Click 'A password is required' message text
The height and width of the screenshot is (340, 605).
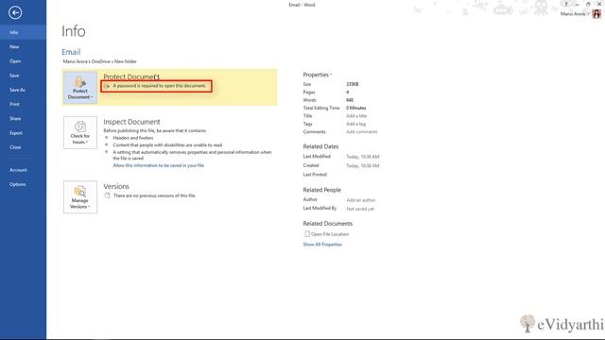[x=160, y=86]
